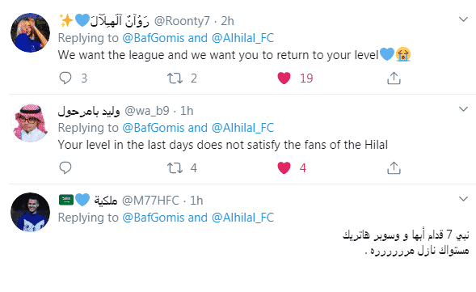Reply to Roonty7's tweet via comment icon
Image resolution: width=476 pixels, height=292 pixels.
pyautogui.click(x=65, y=78)
